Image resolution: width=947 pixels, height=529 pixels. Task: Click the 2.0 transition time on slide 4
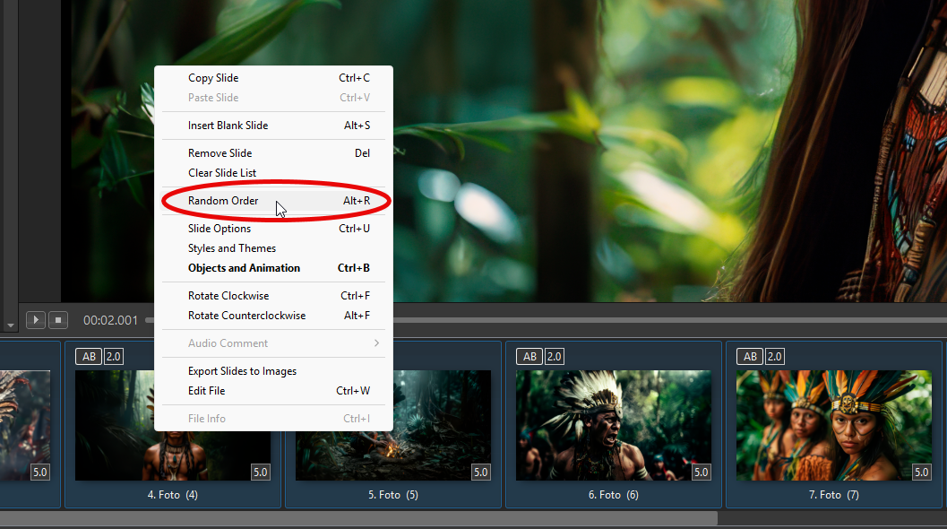point(114,357)
